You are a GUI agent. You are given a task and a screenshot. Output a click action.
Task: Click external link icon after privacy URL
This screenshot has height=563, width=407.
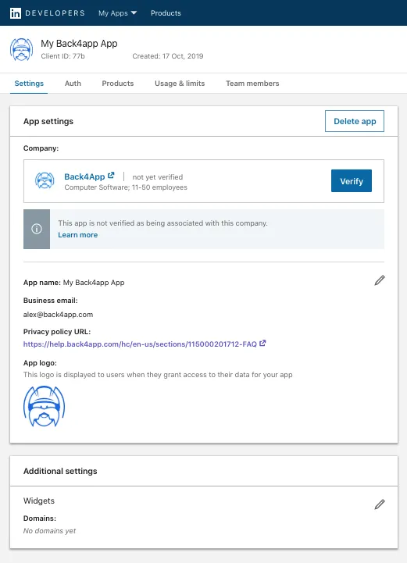coord(262,344)
